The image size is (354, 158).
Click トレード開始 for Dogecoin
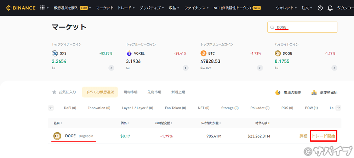(324, 136)
